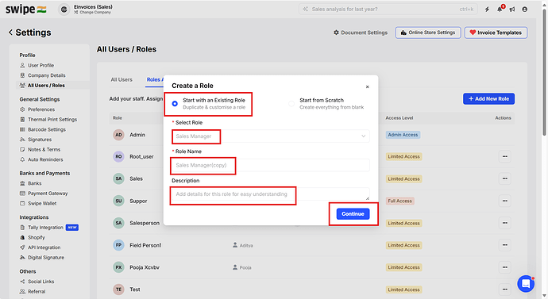Click the Admin Access badge
The width and height of the screenshot is (548, 299).
click(403, 135)
